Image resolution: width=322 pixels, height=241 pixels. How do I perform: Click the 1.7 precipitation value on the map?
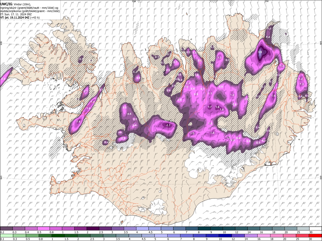coord(210,107)
